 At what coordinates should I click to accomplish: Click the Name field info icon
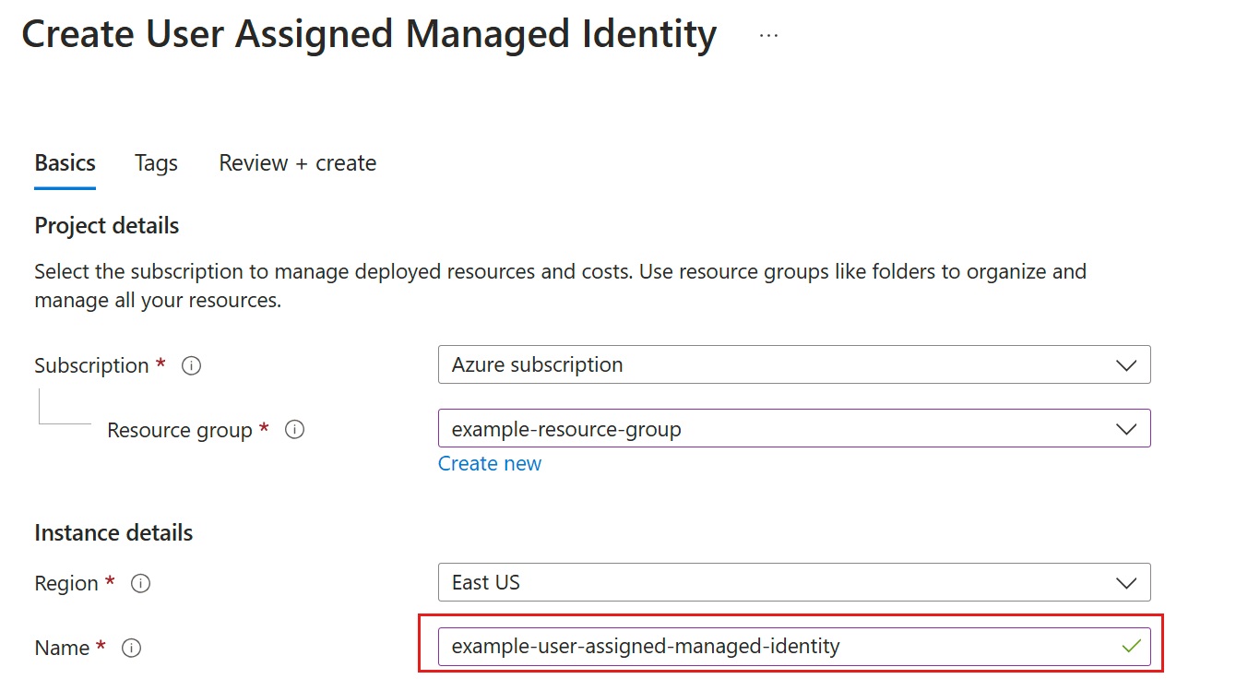pos(132,649)
